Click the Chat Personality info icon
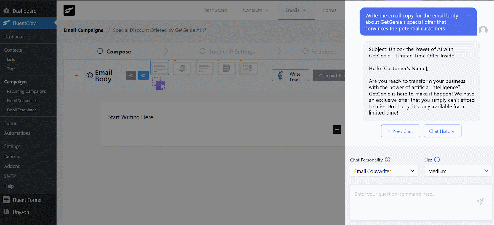Viewport: 494px width, 225px height. point(387,160)
